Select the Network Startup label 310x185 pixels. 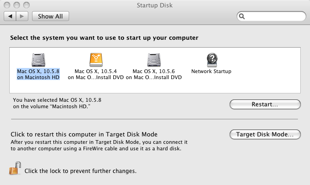click(211, 71)
